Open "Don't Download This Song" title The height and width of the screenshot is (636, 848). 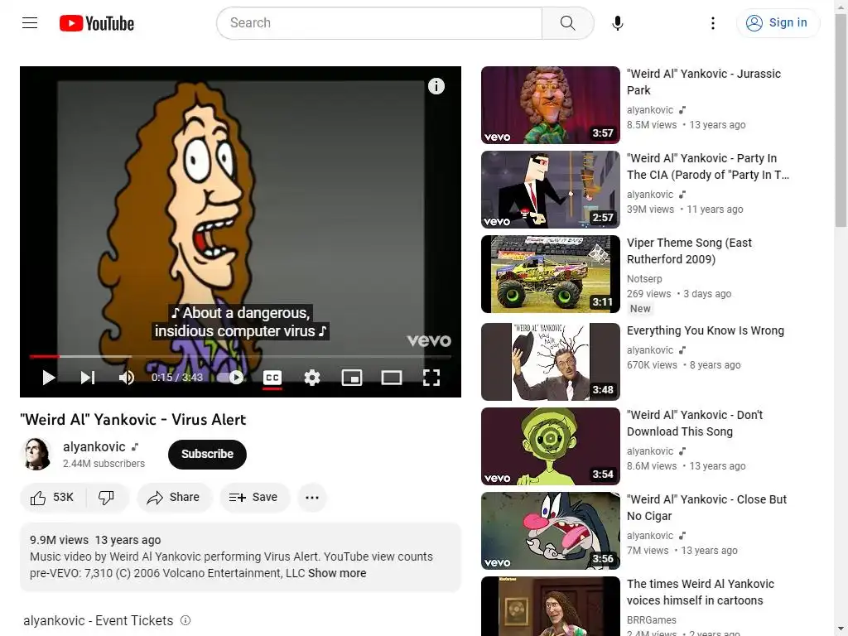695,423
